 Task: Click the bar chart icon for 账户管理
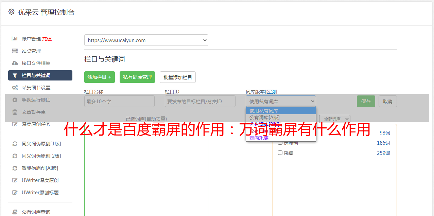click(15, 39)
